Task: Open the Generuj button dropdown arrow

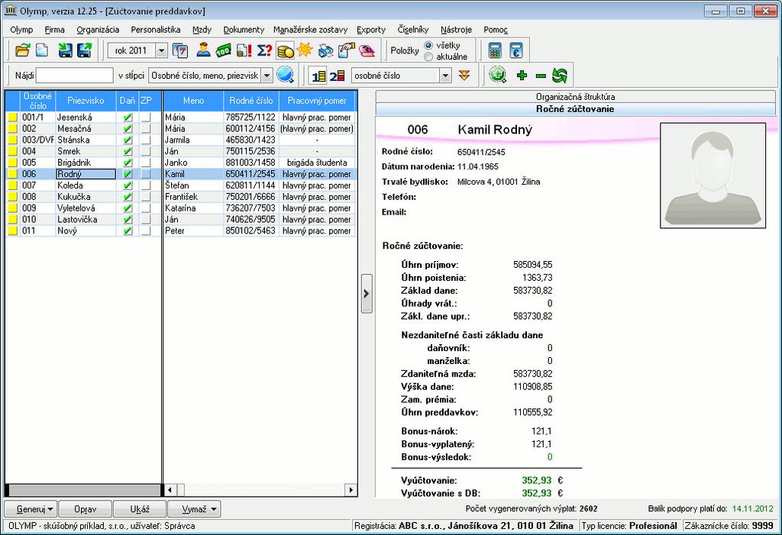Action: point(50,509)
